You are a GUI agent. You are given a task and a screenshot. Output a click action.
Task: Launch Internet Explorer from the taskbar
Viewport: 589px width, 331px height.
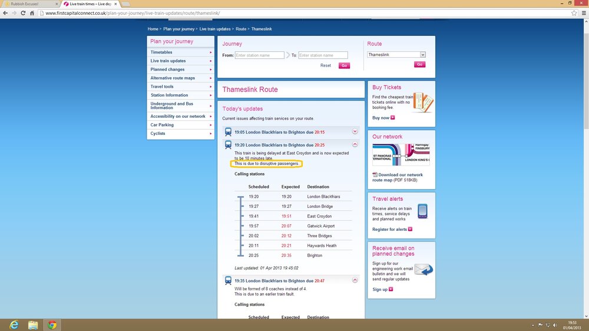click(14, 325)
